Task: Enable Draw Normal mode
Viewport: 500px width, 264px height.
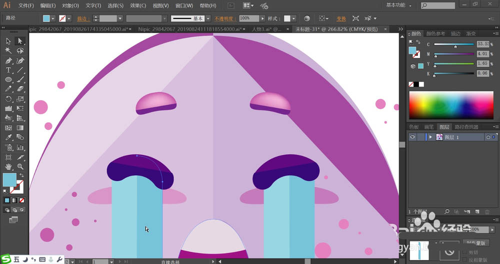Action: [x=7, y=210]
